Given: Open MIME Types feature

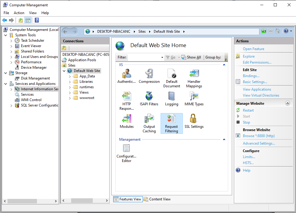Looking at the screenshot, I should [194, 98].
